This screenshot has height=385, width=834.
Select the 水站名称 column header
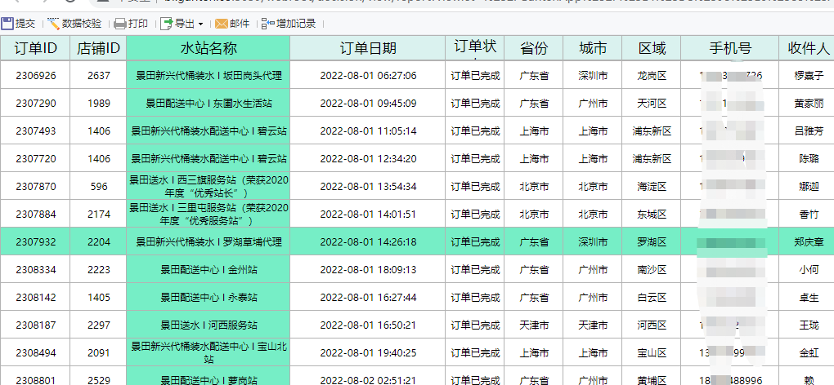pyautogui.click(x=208, y=48)
